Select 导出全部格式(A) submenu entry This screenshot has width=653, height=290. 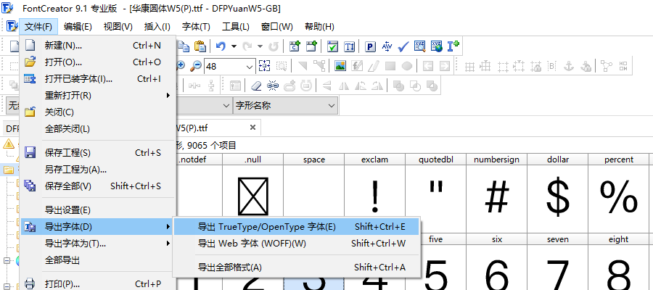tap(296, 267)
